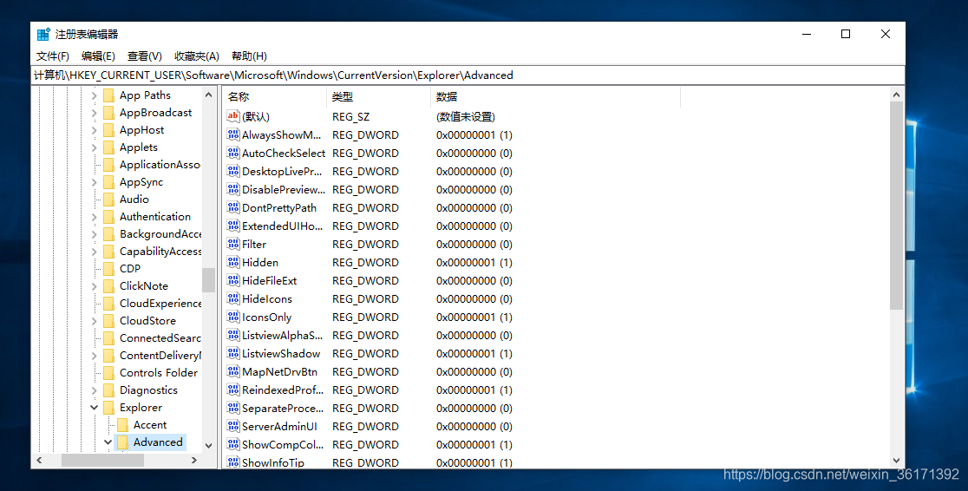Viewport: 968px width, 491px height.
Task: Sort values by the 数据 column header
Action: [x=556, y=97]
